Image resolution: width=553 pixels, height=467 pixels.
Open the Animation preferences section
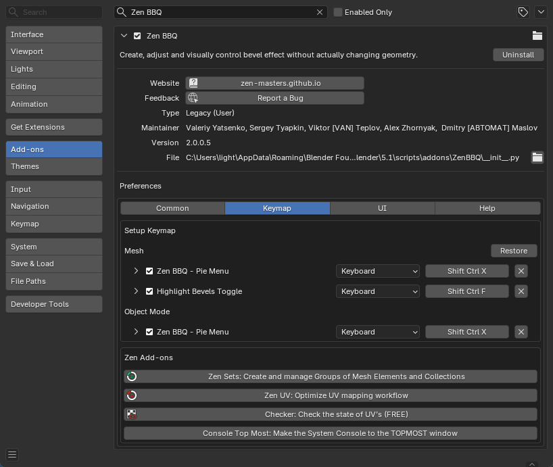[54, 104]
